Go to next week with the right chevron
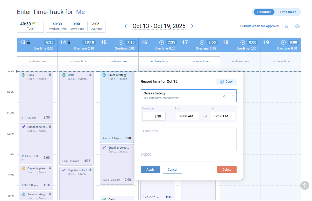Viewport: 312px width, 201px height. 192,26
